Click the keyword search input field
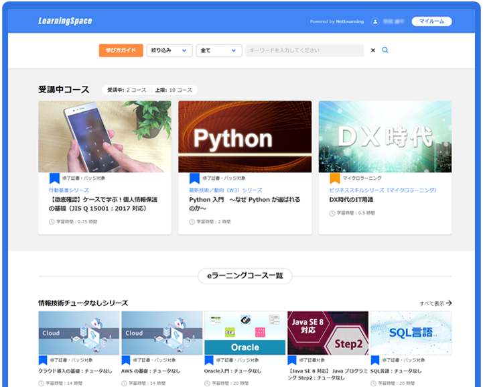The height and width of the screenshot is (387, 483). (305, 50)
